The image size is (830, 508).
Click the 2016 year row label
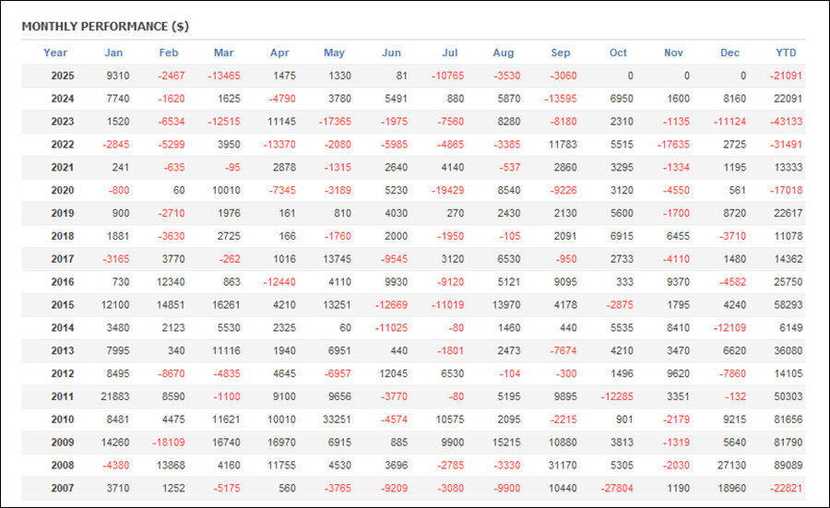(62, 282)
